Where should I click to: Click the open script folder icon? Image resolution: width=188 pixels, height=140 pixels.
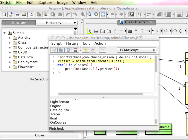tap(61, 50)
